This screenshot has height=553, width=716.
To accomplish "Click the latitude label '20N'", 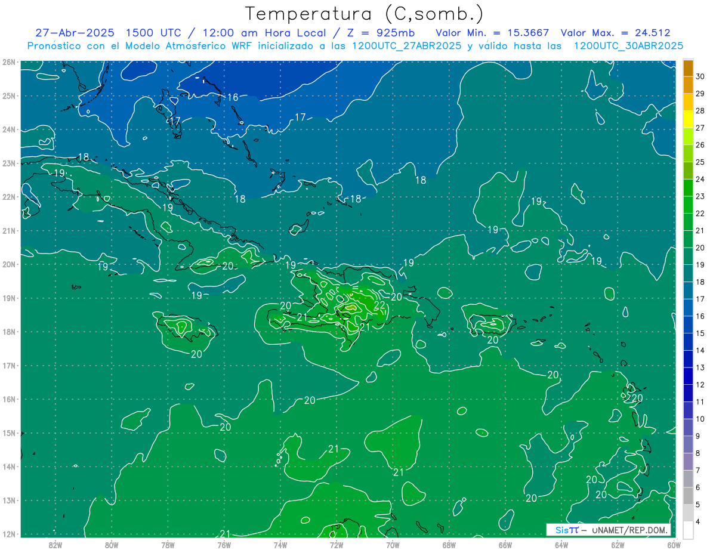I will tap(8, 264).
